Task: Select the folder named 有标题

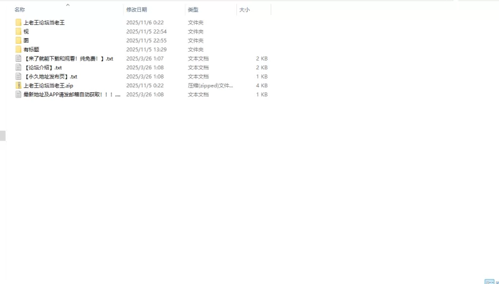Action: 31,49
